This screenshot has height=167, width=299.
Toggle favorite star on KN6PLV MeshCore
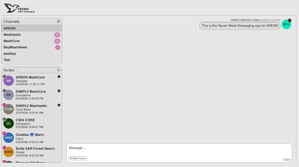(59, 91)
